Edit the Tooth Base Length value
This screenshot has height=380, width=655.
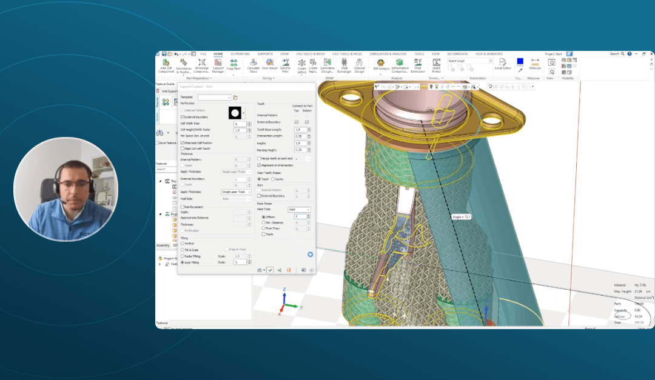tap(299, 128)
